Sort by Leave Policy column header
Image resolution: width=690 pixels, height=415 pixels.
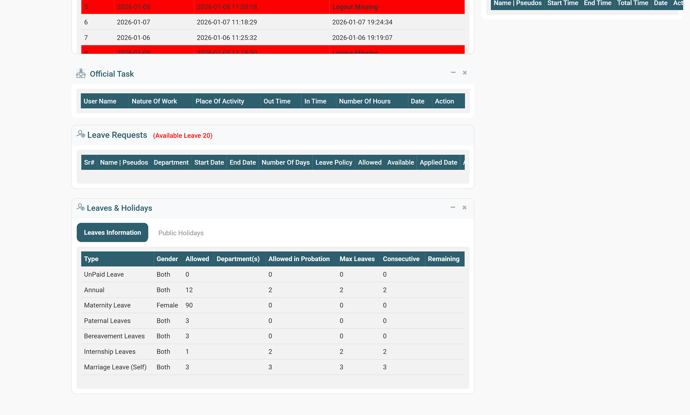pyautogui.click(x=333, y=162)
